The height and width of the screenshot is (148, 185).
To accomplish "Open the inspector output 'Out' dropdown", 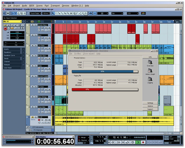I will [14, 45].
